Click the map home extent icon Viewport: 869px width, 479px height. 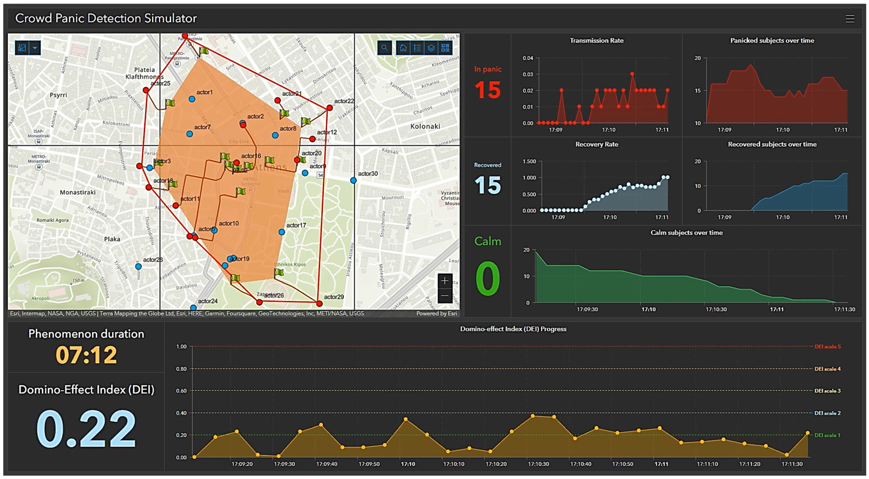tap(403, 48)
